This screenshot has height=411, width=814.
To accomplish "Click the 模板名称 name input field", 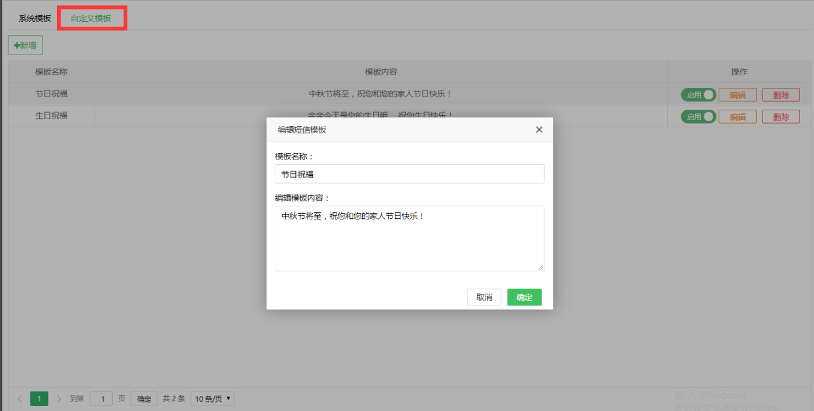I will click(409, 173).
